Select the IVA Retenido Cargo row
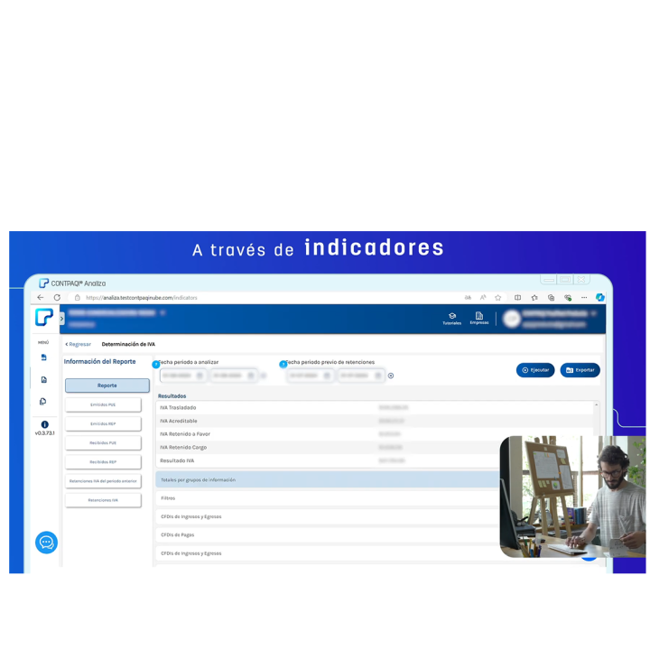The height and width of the screenshot is (650, 650). point(328,447)
